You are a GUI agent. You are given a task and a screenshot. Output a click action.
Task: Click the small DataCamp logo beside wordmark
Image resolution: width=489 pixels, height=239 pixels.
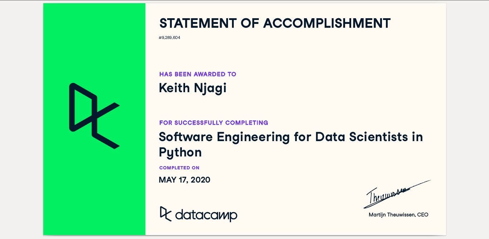(x=165, y=214)
